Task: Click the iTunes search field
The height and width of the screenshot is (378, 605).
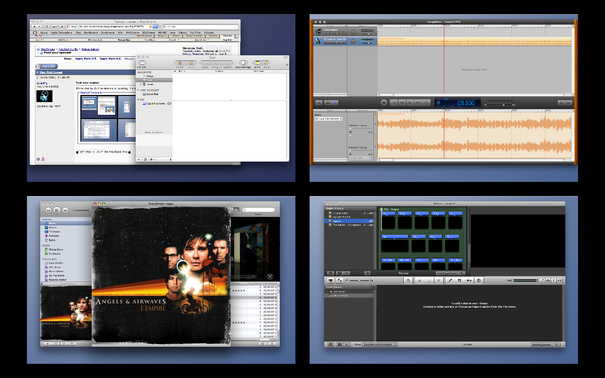Action: (x=258, y=209)
